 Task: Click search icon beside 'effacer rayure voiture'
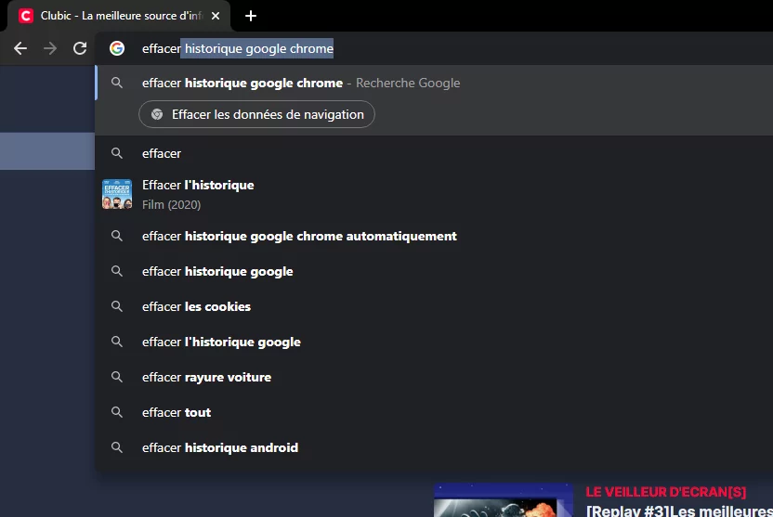click(x=117, y=377)
